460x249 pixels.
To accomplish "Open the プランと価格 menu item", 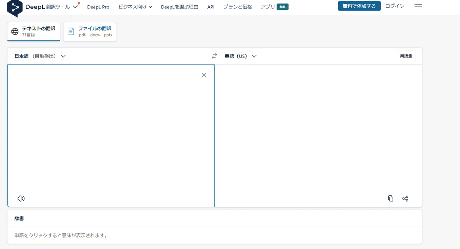I will pyautogui.click(x=237, y=7).
